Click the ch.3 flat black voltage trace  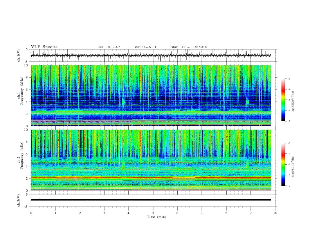point(151,200)
